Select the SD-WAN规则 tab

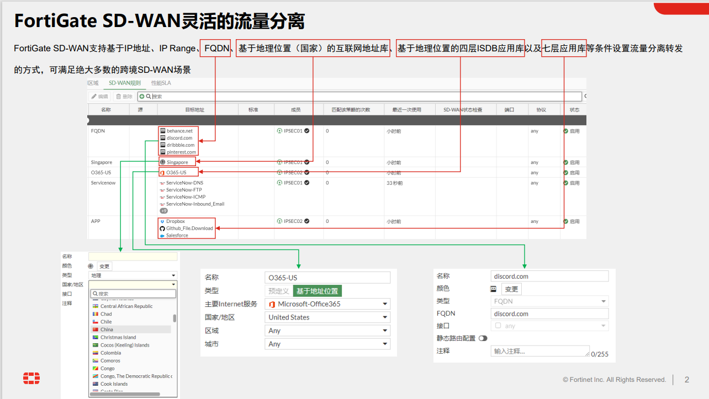[x=125, y=83]
